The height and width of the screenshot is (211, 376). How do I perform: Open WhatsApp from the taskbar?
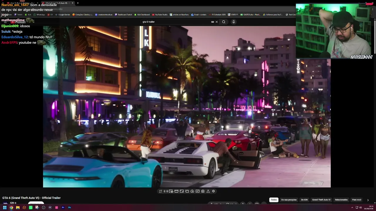coord(31,207)
